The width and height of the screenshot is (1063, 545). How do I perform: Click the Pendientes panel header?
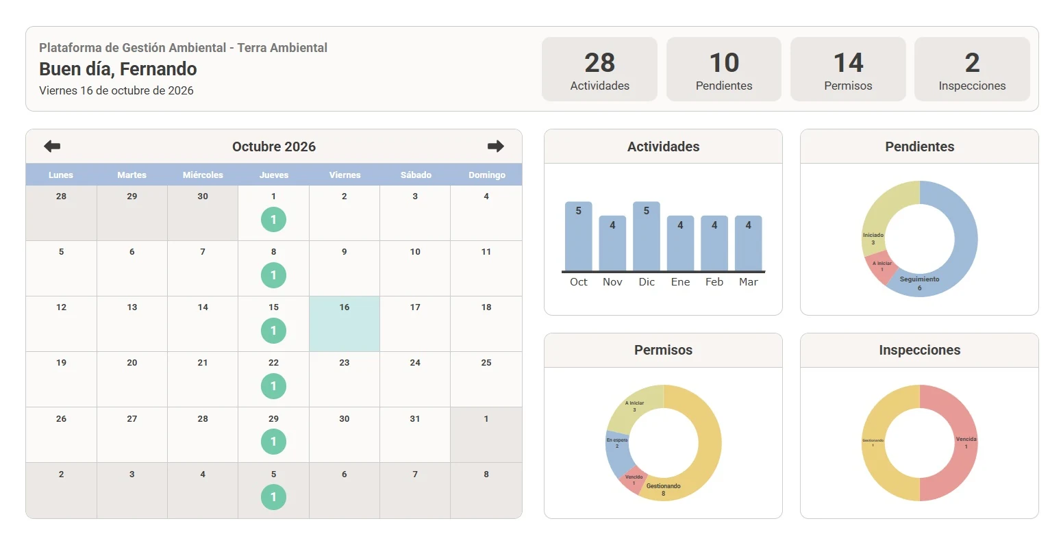[919, 147]
